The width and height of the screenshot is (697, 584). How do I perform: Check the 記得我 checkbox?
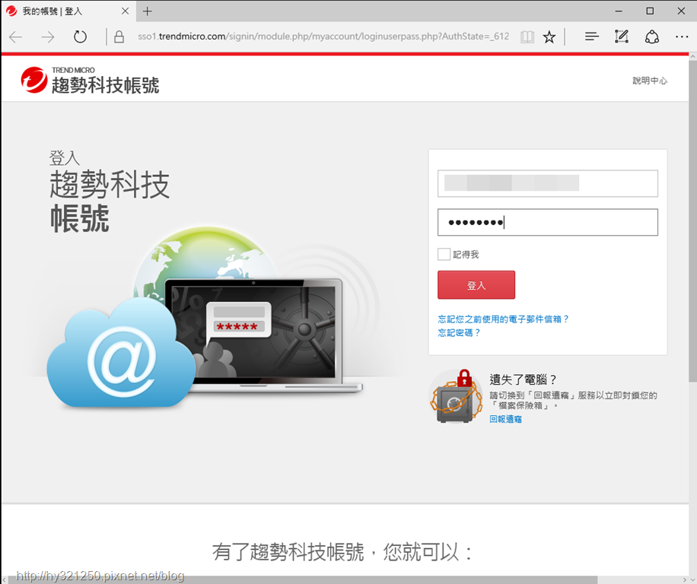[x=444, y=254]
